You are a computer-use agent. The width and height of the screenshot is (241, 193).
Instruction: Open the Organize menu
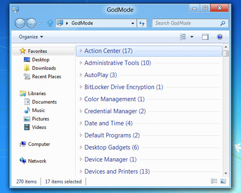click(31, 37)
